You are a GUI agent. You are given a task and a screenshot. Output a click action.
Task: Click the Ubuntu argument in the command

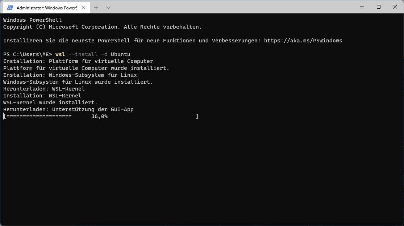pos(121,54)
